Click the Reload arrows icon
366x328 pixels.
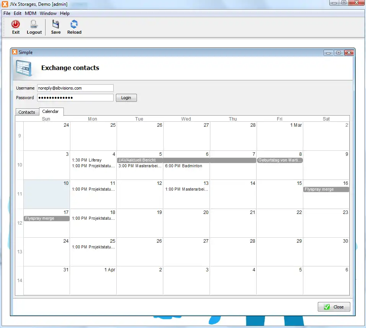tap(74, 24)
